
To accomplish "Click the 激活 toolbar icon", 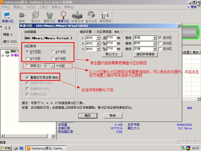I will [22, 17].
